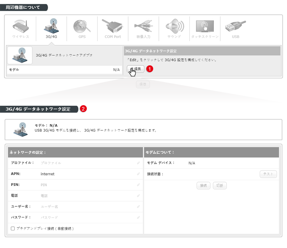Click the tower icon beside モデル: N/A
This screenshot has height=248, width=287.
(x=20, y=130)
